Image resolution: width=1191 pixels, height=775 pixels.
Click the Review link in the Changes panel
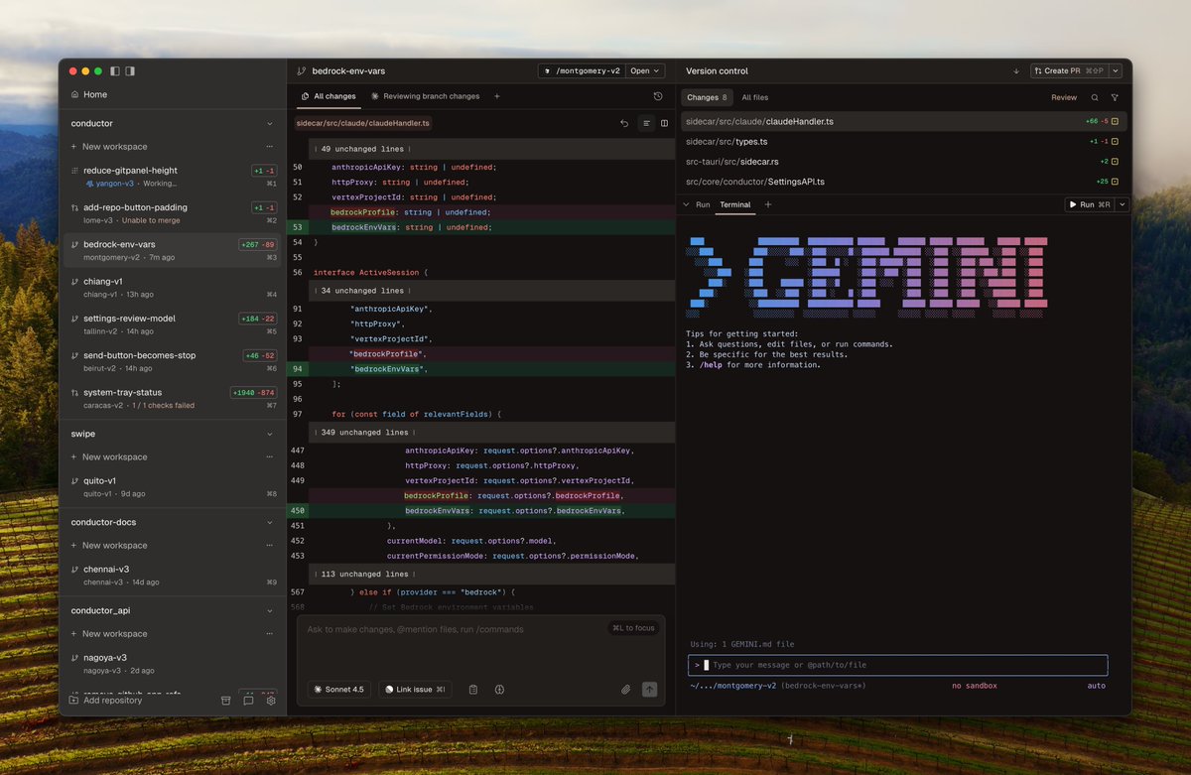tap(1063, 97)
